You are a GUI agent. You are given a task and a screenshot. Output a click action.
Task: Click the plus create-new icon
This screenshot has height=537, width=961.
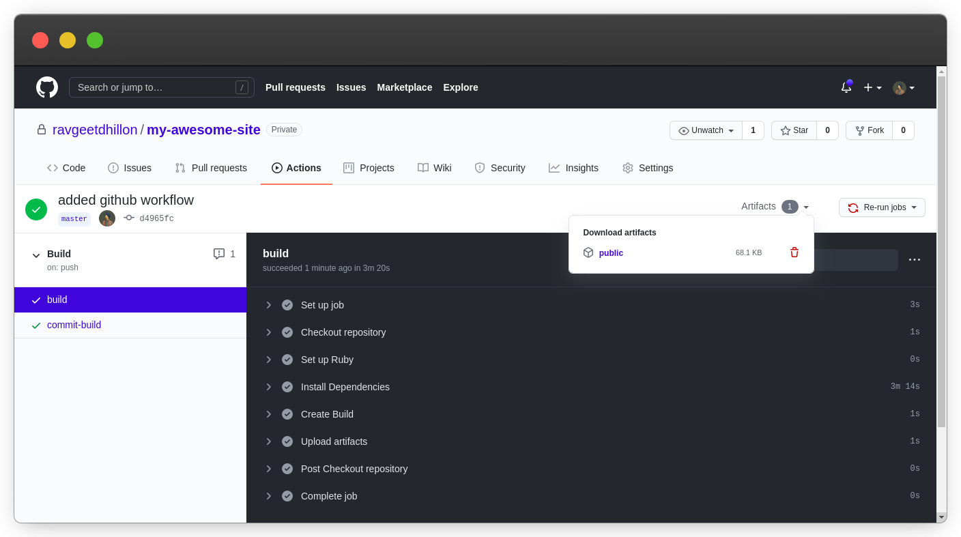869,87
